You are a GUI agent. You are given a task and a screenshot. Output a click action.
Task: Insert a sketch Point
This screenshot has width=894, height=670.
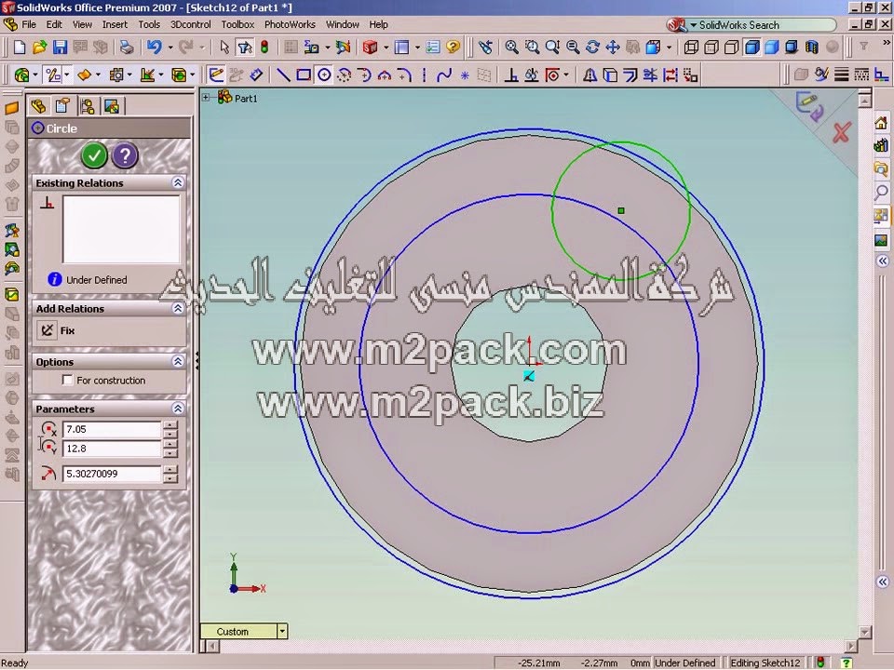click(465, 74)
